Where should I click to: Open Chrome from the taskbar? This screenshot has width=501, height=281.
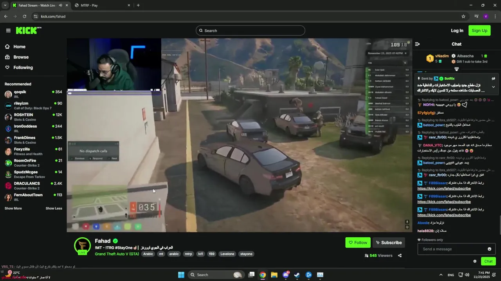pos(263,275)
